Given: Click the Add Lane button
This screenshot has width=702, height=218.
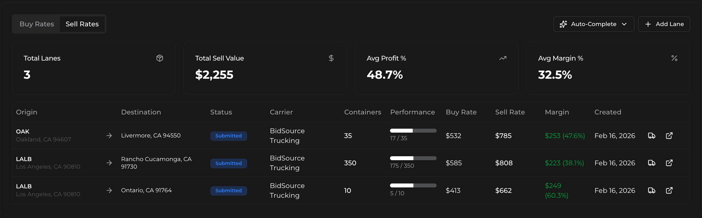Looking at the screenshot, I should point(664,24).
